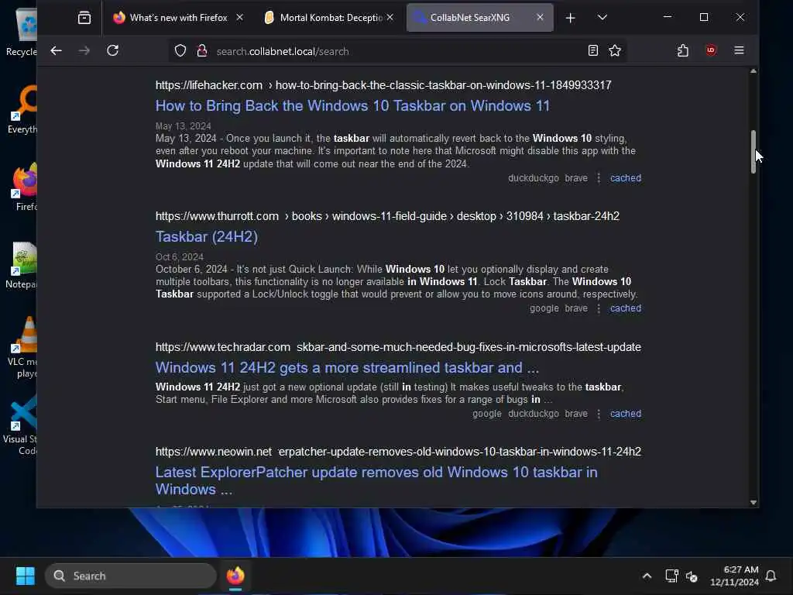The width and height of the screenshot is (793, 595).
Task: Bookmark this page with the star
Action: [x=615, y=50]
